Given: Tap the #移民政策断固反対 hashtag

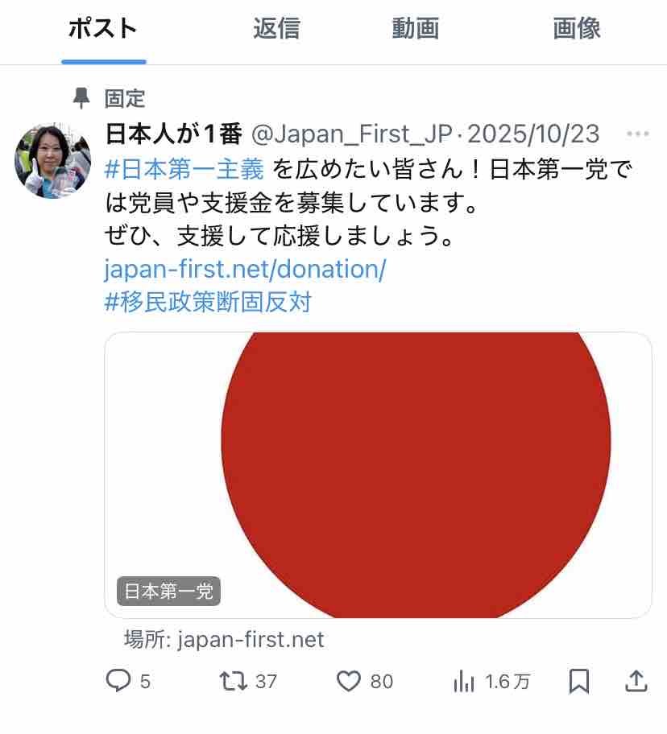Looking at the screenshot, I should pos(208,303).
